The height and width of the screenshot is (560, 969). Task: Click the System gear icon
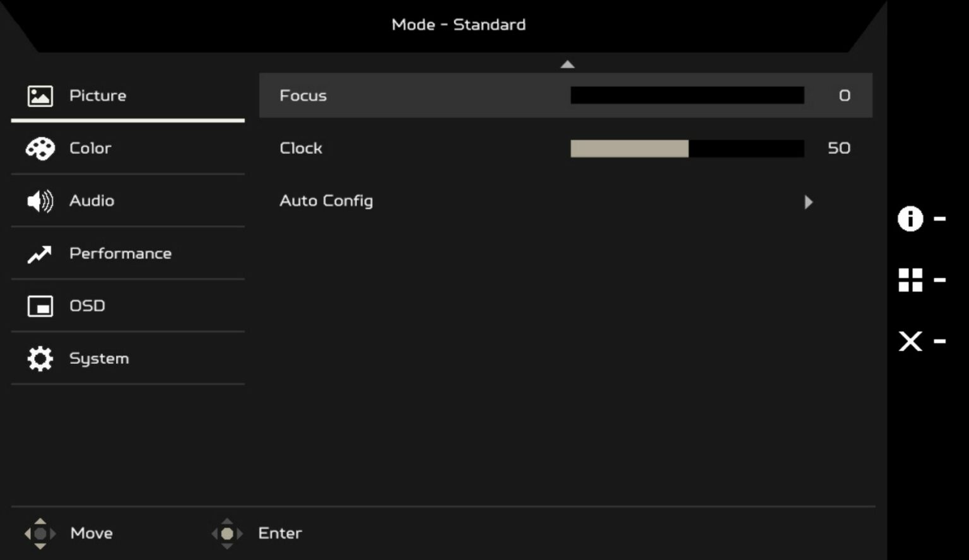pos(40,358)
